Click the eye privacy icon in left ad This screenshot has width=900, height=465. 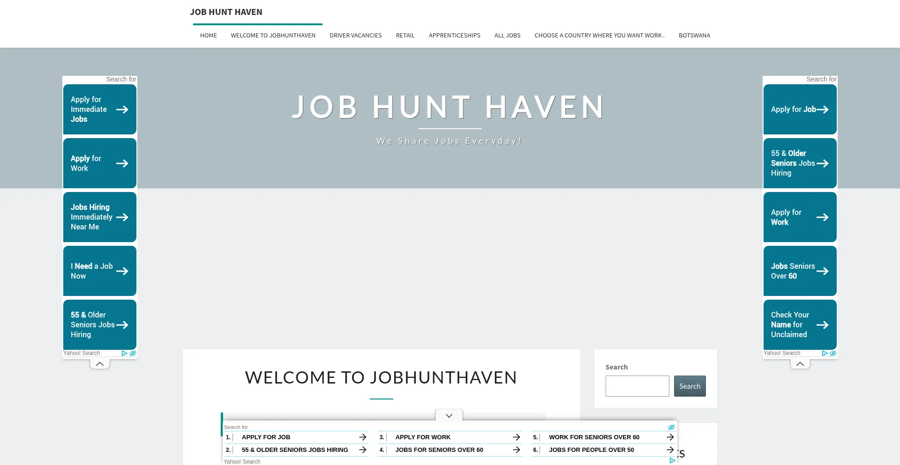(x=133, y=354)
